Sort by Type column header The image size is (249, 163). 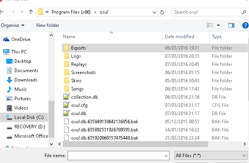click(x=217, y=37)
